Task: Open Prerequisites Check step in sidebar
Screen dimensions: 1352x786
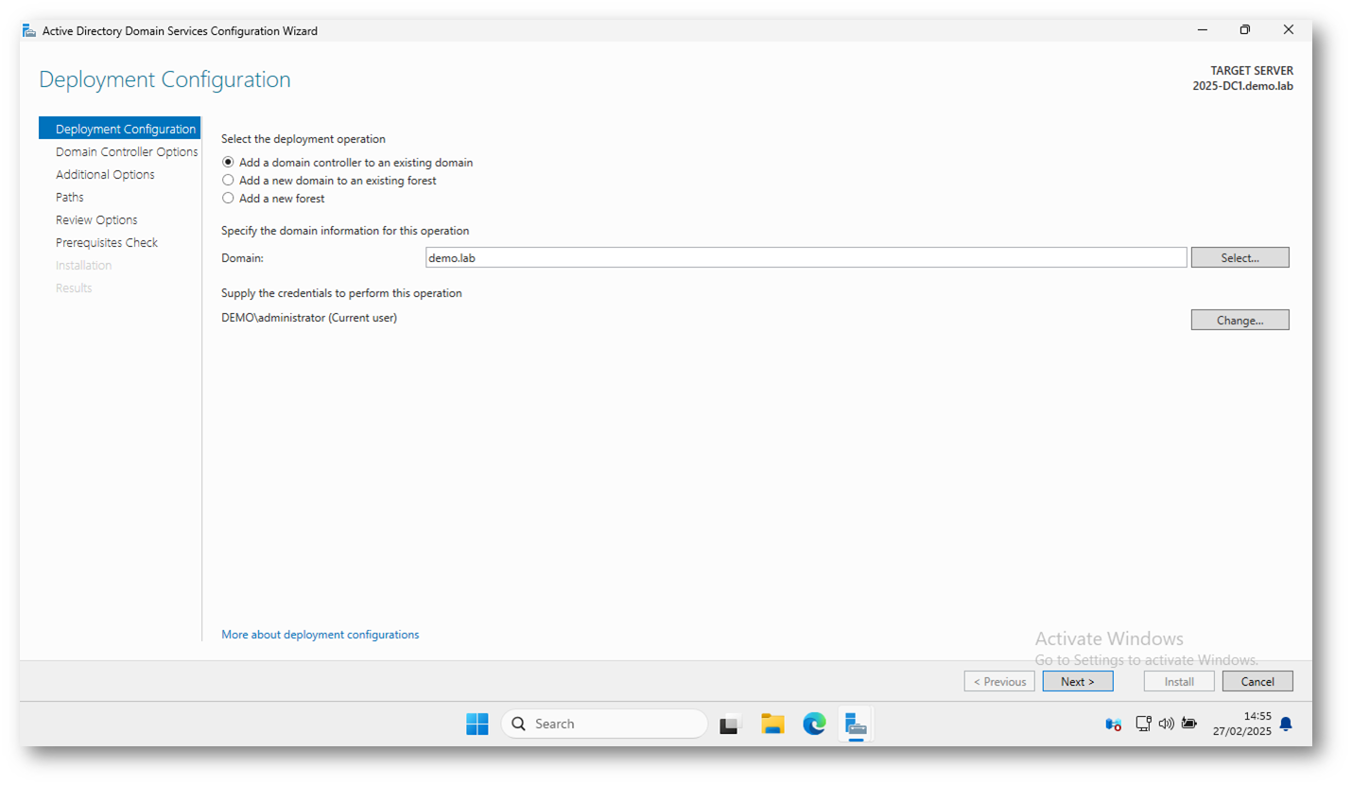Action: pos(107,243)
